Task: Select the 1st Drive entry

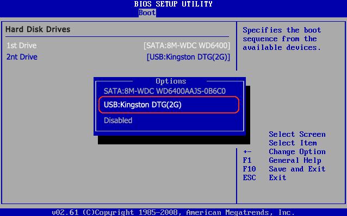Action: click(x=22, y=46)
